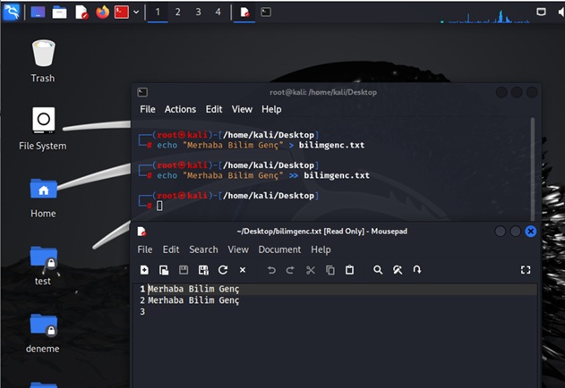Click the Go to line icon in Mousepad
The height and width of the screenshot is (388, 565).
(417, 270)
